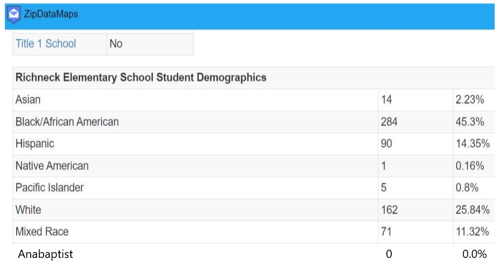Select the Title 1 School 'No' value
This screenshot has width=500, height=272.
116,44
